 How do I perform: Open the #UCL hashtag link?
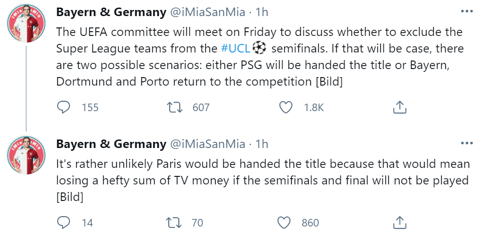tap(236, 48)
